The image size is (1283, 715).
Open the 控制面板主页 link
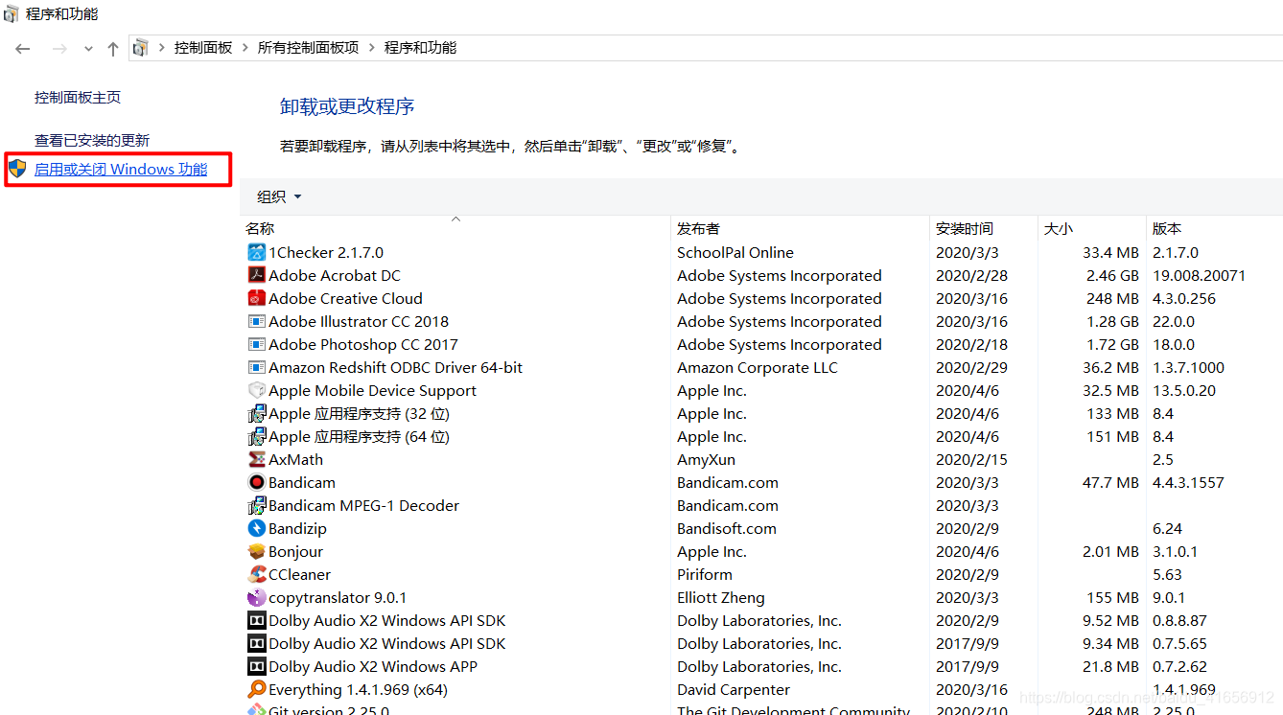pyautogui.click(x=78, y=97)
